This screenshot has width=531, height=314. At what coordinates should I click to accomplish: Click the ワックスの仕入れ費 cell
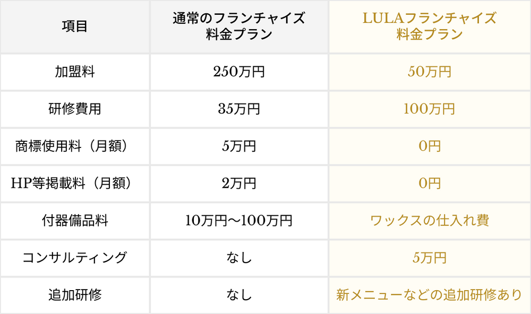pos(430,221)
